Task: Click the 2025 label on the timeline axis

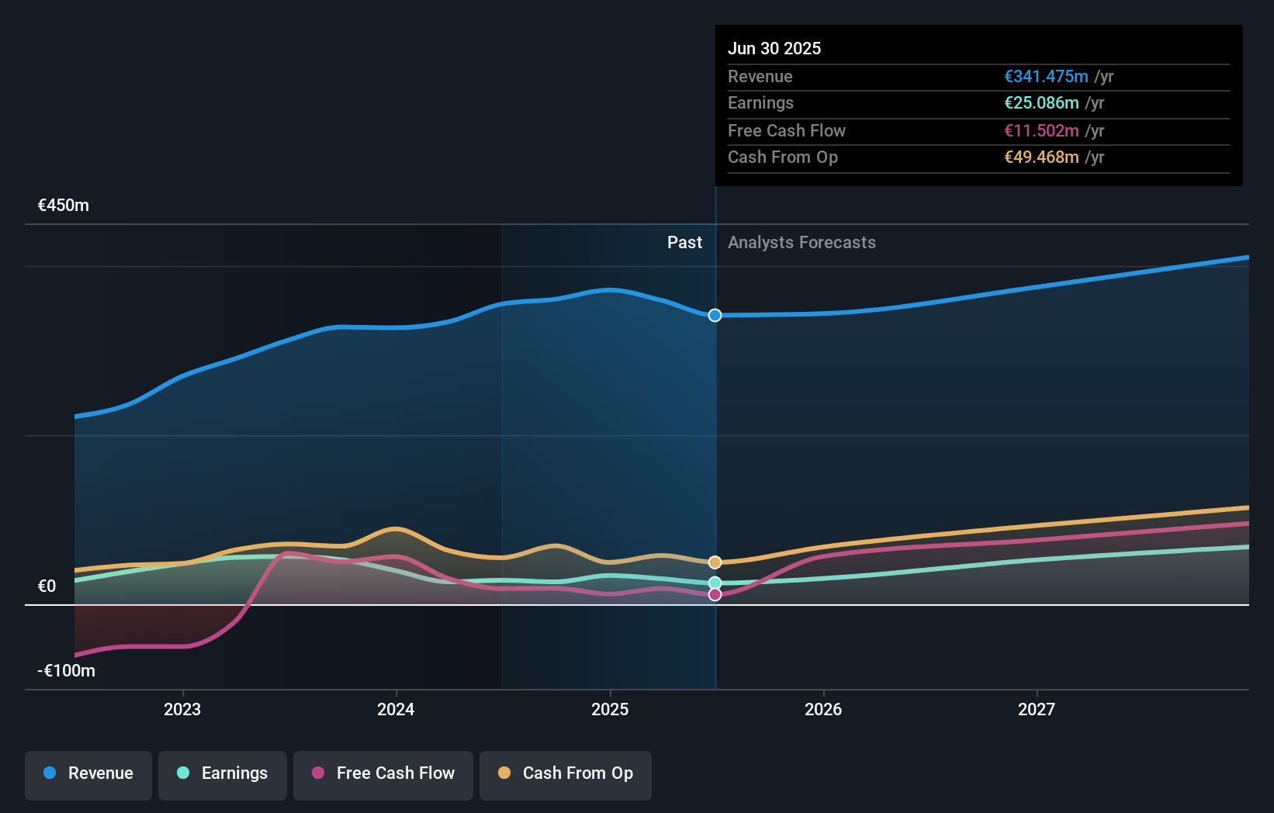Action: click(610, 708)
